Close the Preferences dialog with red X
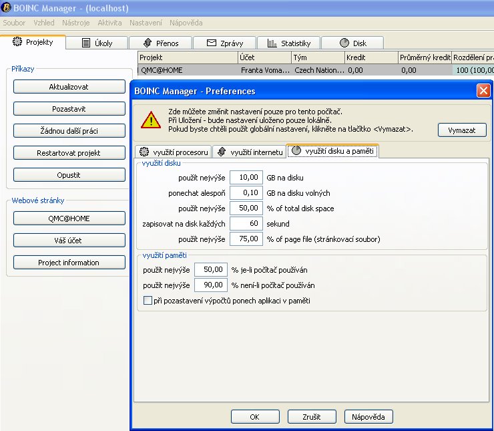This screenshot has height=431, width=494. 483,91
